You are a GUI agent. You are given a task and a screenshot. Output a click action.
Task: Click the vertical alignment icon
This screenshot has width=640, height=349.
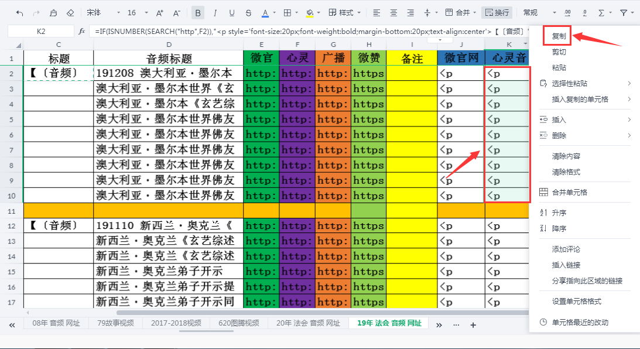pos(427,13)
